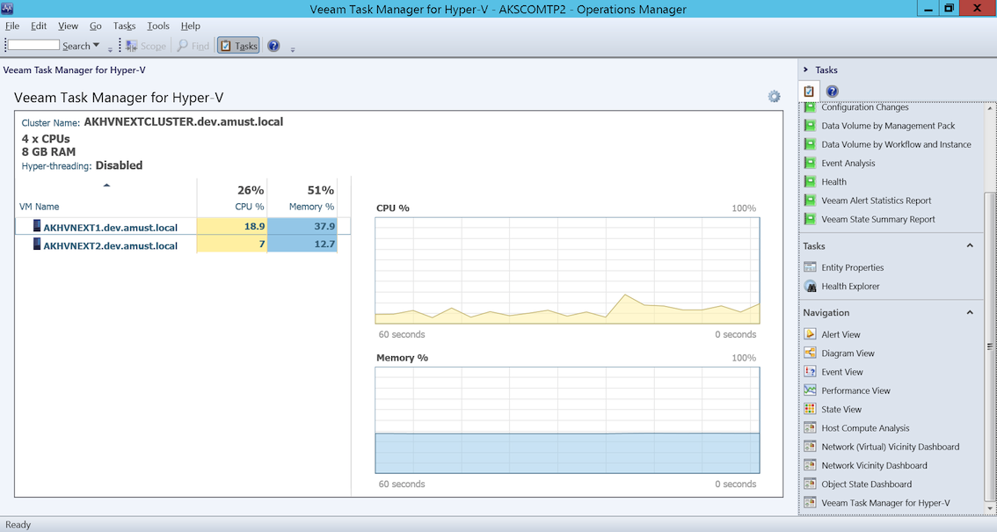Click the VM Name sort arrow
The image size is (997, 532).
coord(107,186)
